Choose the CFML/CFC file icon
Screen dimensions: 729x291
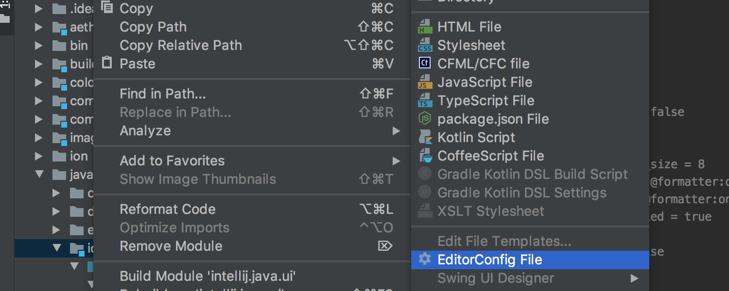click(425, 63)
